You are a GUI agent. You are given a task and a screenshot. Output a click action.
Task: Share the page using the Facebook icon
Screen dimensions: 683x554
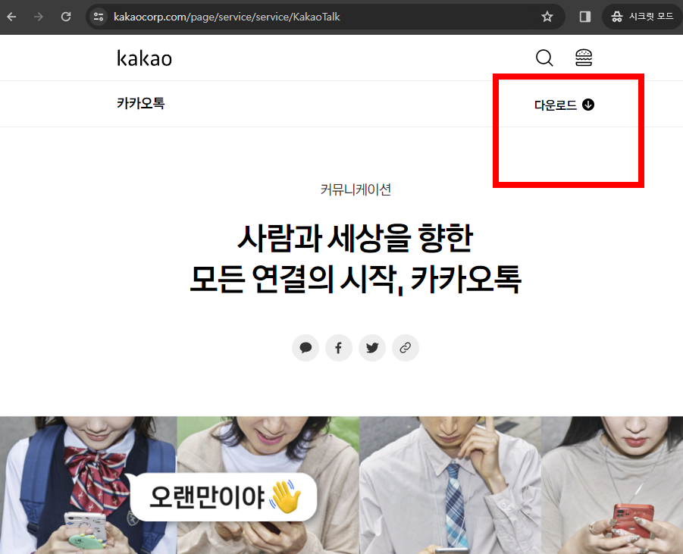(x=339, y=348)
